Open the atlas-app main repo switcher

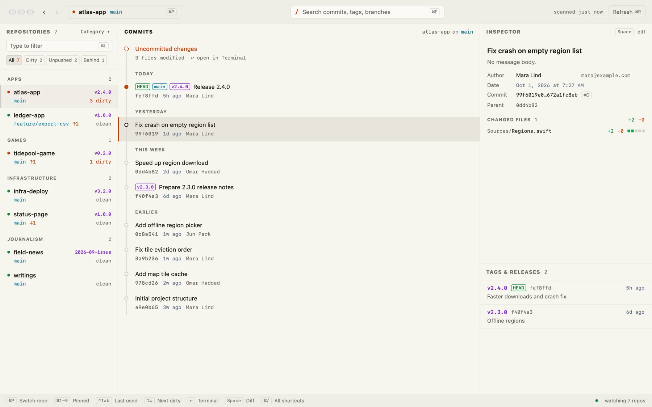[124, 12]
